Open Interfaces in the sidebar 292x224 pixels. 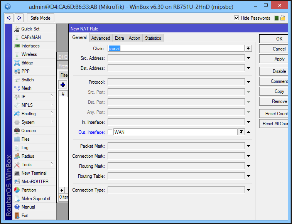[34, 46]
